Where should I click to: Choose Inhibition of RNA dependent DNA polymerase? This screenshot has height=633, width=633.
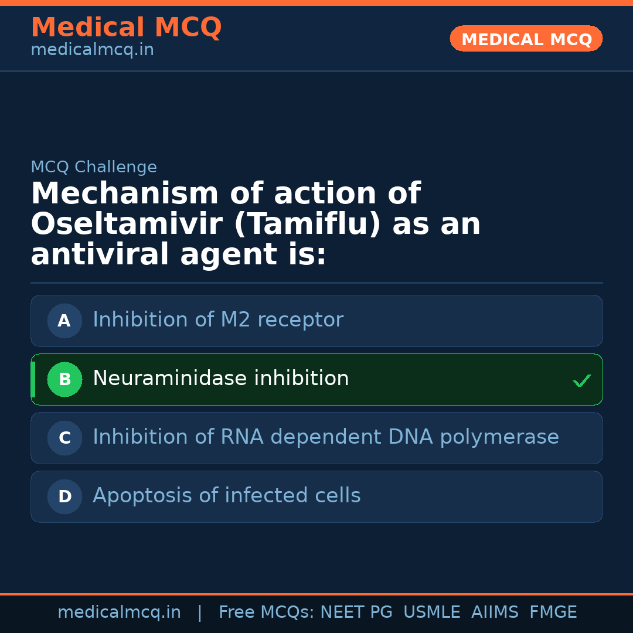316,438
